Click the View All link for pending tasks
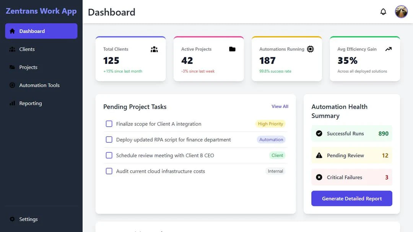Image resolution: width=413 pixels, height=232 pixels. click(280, 106)
